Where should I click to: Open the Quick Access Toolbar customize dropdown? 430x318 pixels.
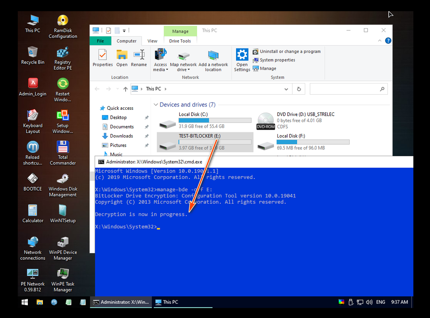coord(124,31)
